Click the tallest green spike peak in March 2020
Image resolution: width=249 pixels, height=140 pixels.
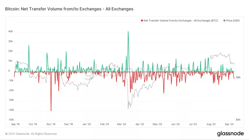(x=128, y=31)
